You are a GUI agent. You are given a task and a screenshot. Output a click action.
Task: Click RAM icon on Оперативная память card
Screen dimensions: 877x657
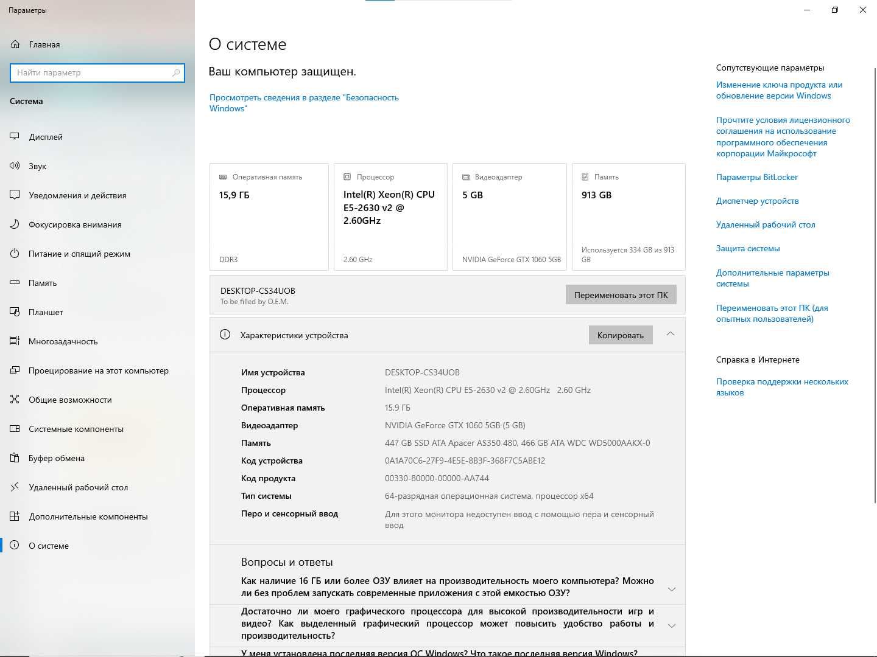(223, 177)
